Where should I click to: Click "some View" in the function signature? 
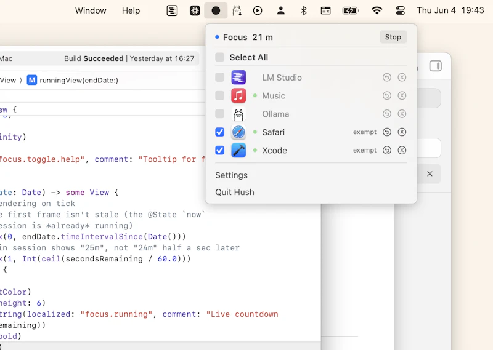point(87,193)
